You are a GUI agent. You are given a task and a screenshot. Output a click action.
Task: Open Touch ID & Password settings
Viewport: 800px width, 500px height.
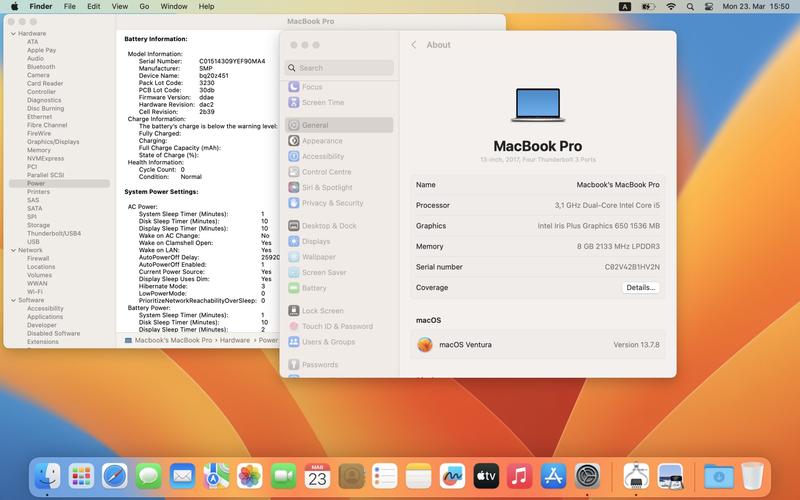tap(337, 326)
